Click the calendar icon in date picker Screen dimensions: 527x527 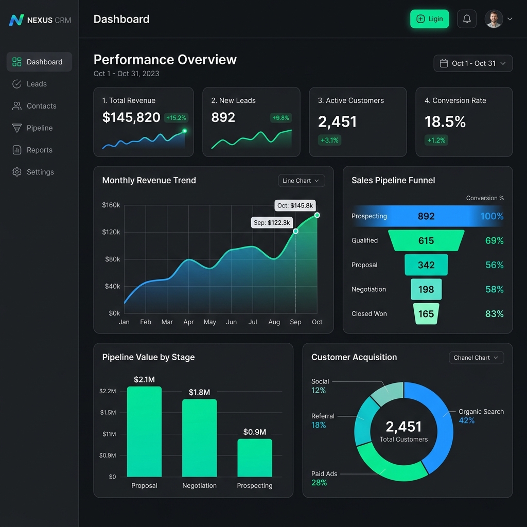point(444,63)
